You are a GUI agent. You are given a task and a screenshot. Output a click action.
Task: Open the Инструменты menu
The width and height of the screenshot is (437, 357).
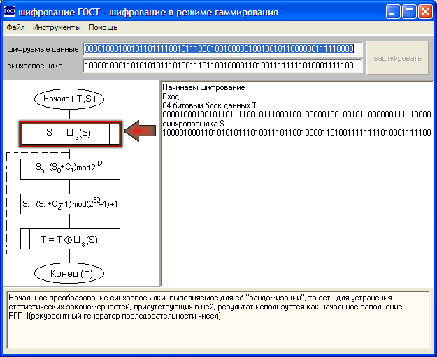pos(57,27)
